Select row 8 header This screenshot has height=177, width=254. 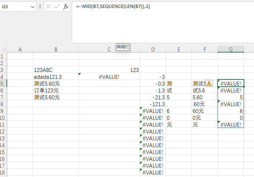tap(3, 104)
